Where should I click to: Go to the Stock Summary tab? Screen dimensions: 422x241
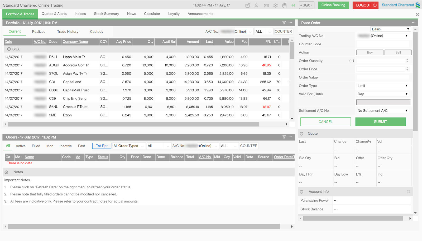pyautogui.click(x=106, y=14)
